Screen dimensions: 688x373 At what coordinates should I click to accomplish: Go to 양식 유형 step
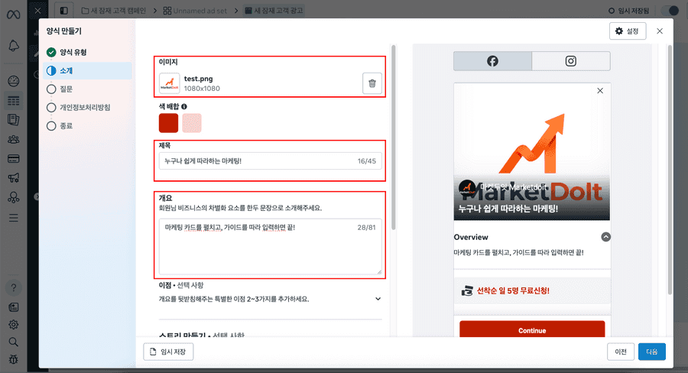click(87, 52)
